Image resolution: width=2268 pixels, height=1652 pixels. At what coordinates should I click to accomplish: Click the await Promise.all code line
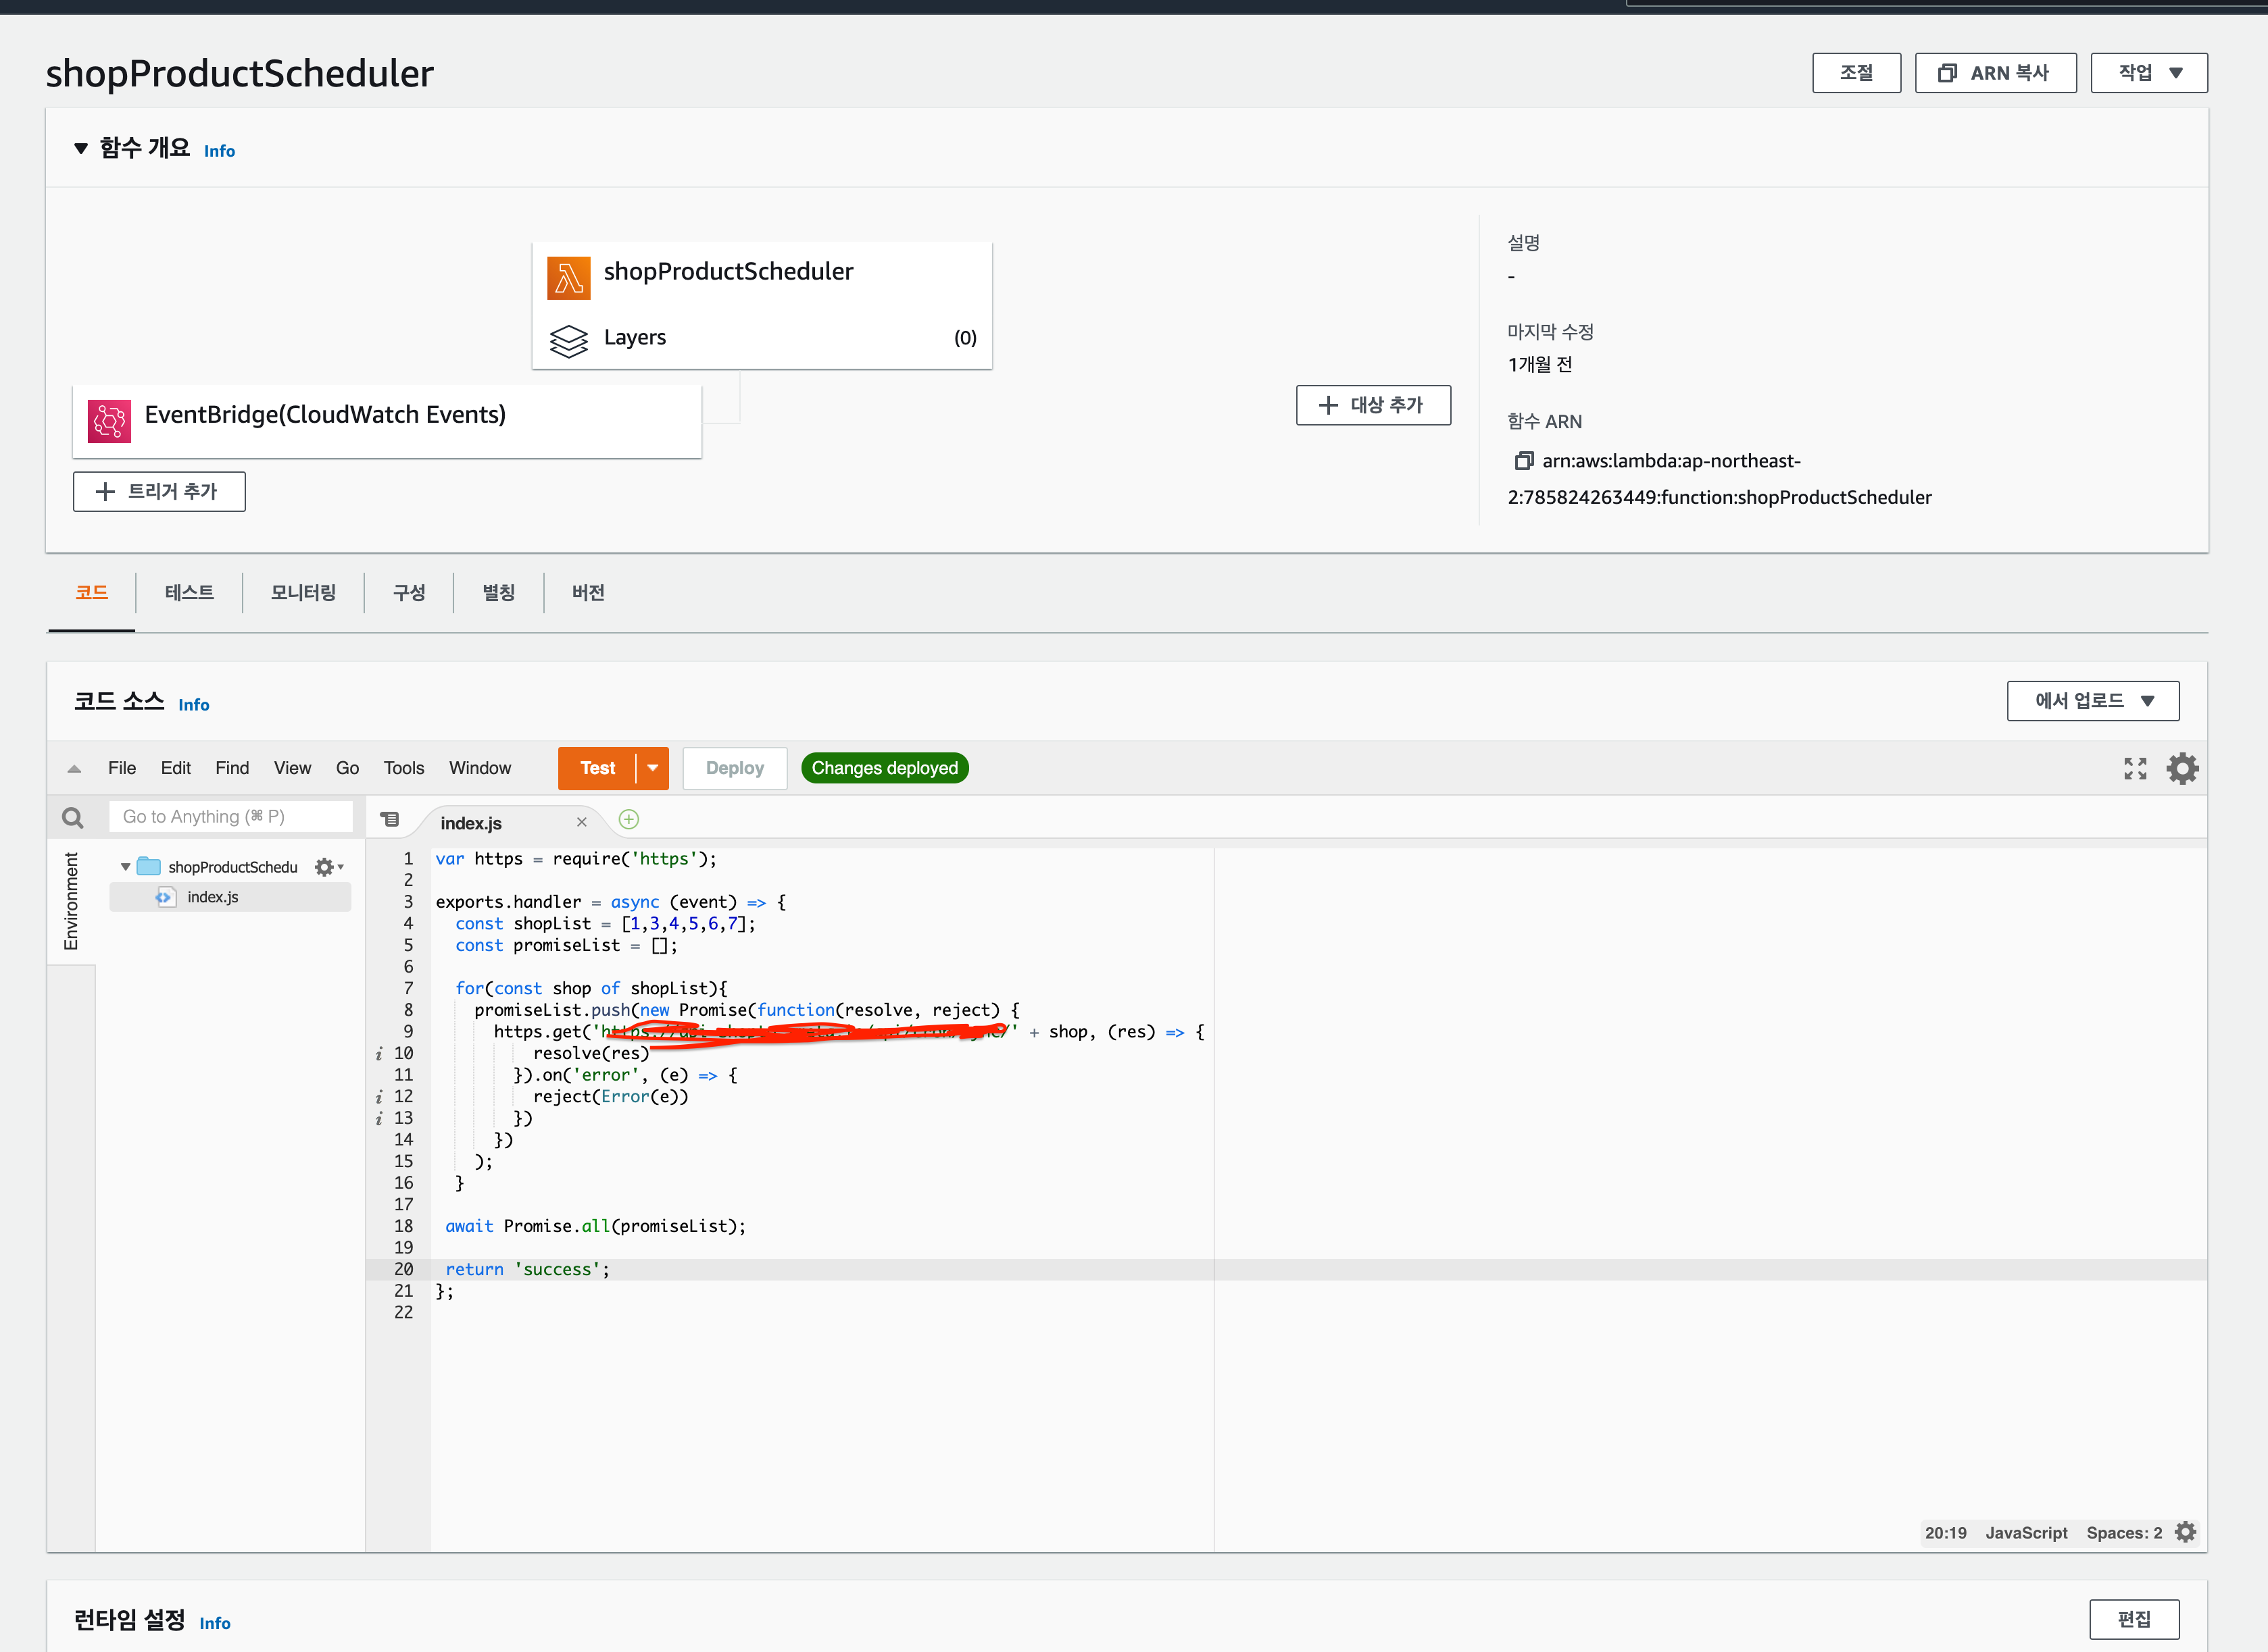click(x=595, y=1227)
